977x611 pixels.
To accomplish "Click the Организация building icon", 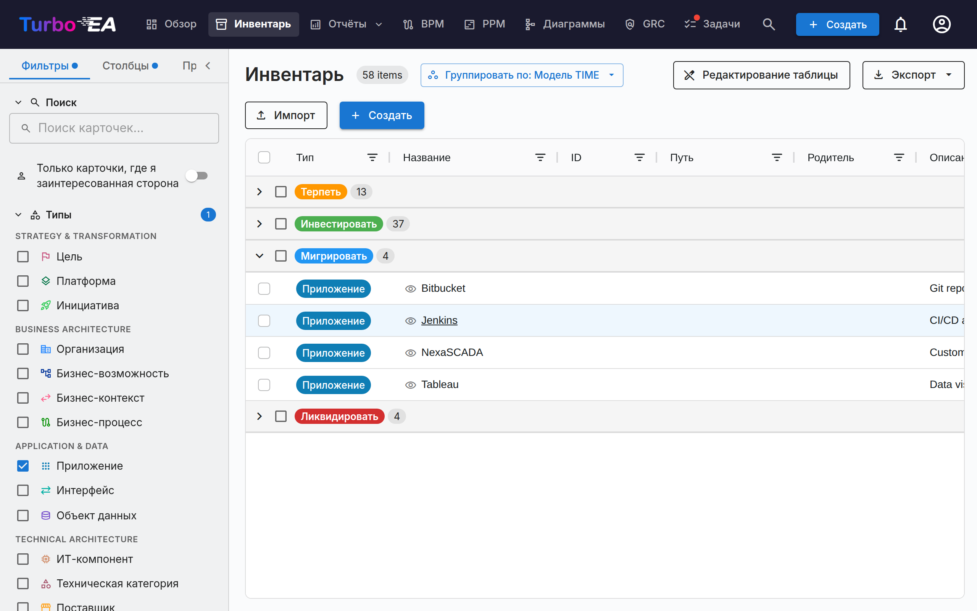I will coord(46,349).
